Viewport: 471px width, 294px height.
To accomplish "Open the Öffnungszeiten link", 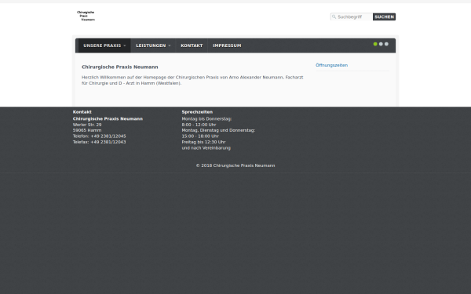I will [x=331, y=65].
